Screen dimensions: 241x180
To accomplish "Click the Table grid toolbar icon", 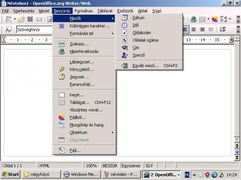I will coord(202,19).
